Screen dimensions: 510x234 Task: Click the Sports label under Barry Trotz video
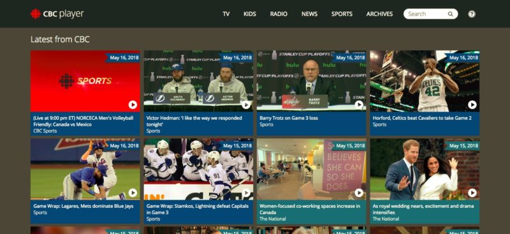point(266,124)
